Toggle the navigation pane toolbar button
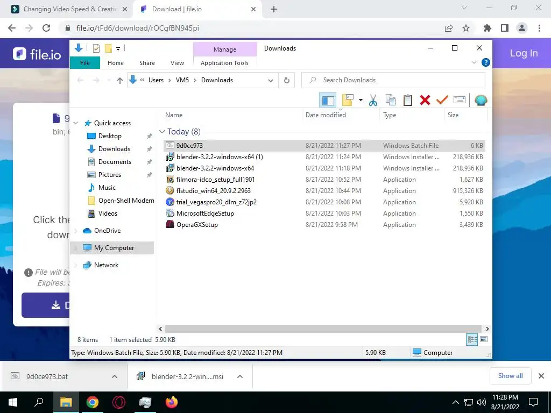The height and width of the screenshot is (413, 551). (328, 101)
